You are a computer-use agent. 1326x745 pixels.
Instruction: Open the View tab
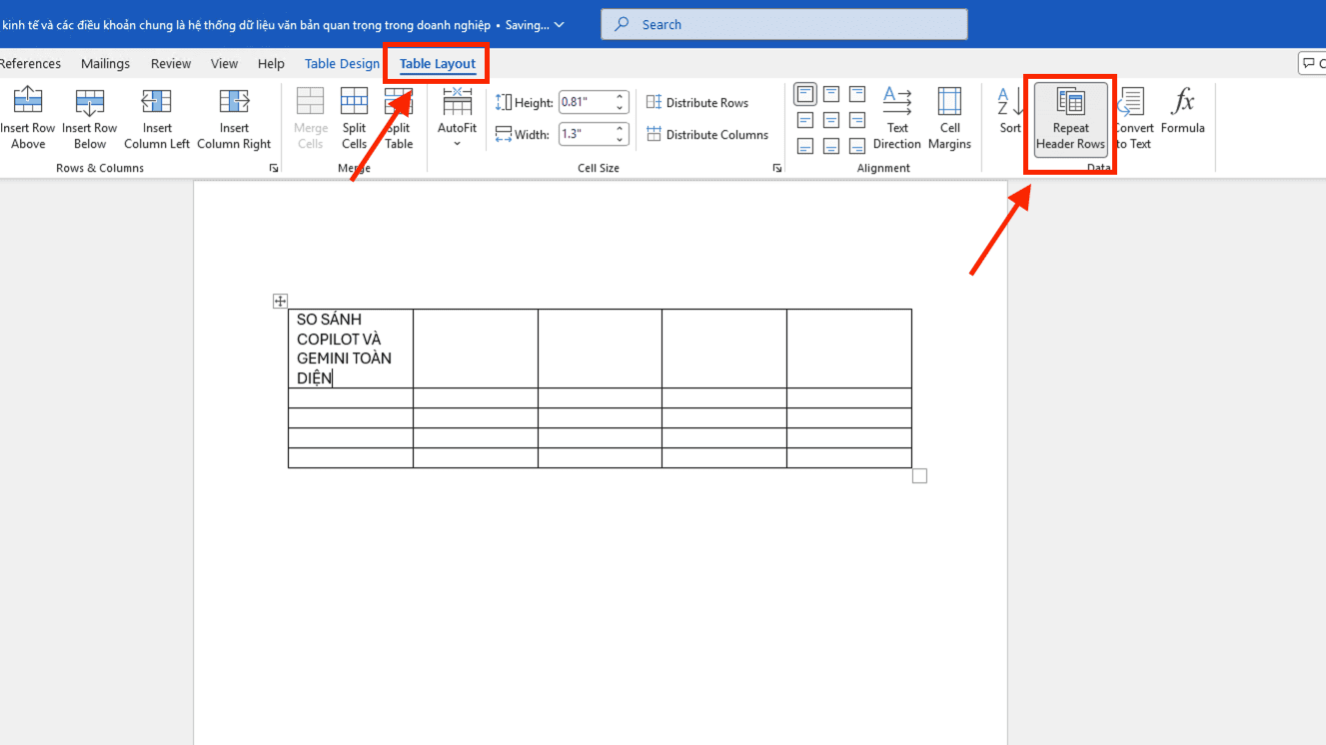[x=224, y=64]
